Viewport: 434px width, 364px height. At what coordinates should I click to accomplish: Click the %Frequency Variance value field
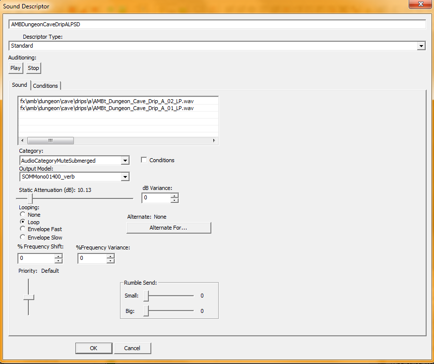pyautogui.click(x=92, y=258)
